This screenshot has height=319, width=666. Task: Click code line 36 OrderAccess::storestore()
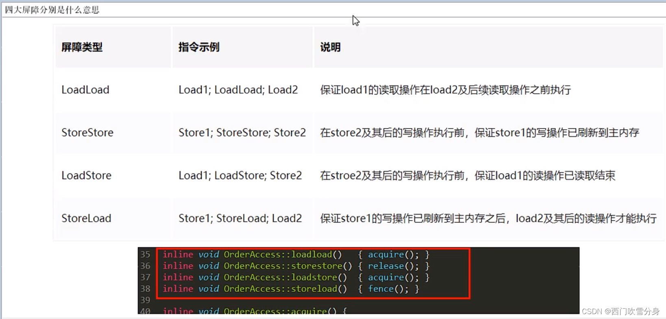click(x=296, y=266)
